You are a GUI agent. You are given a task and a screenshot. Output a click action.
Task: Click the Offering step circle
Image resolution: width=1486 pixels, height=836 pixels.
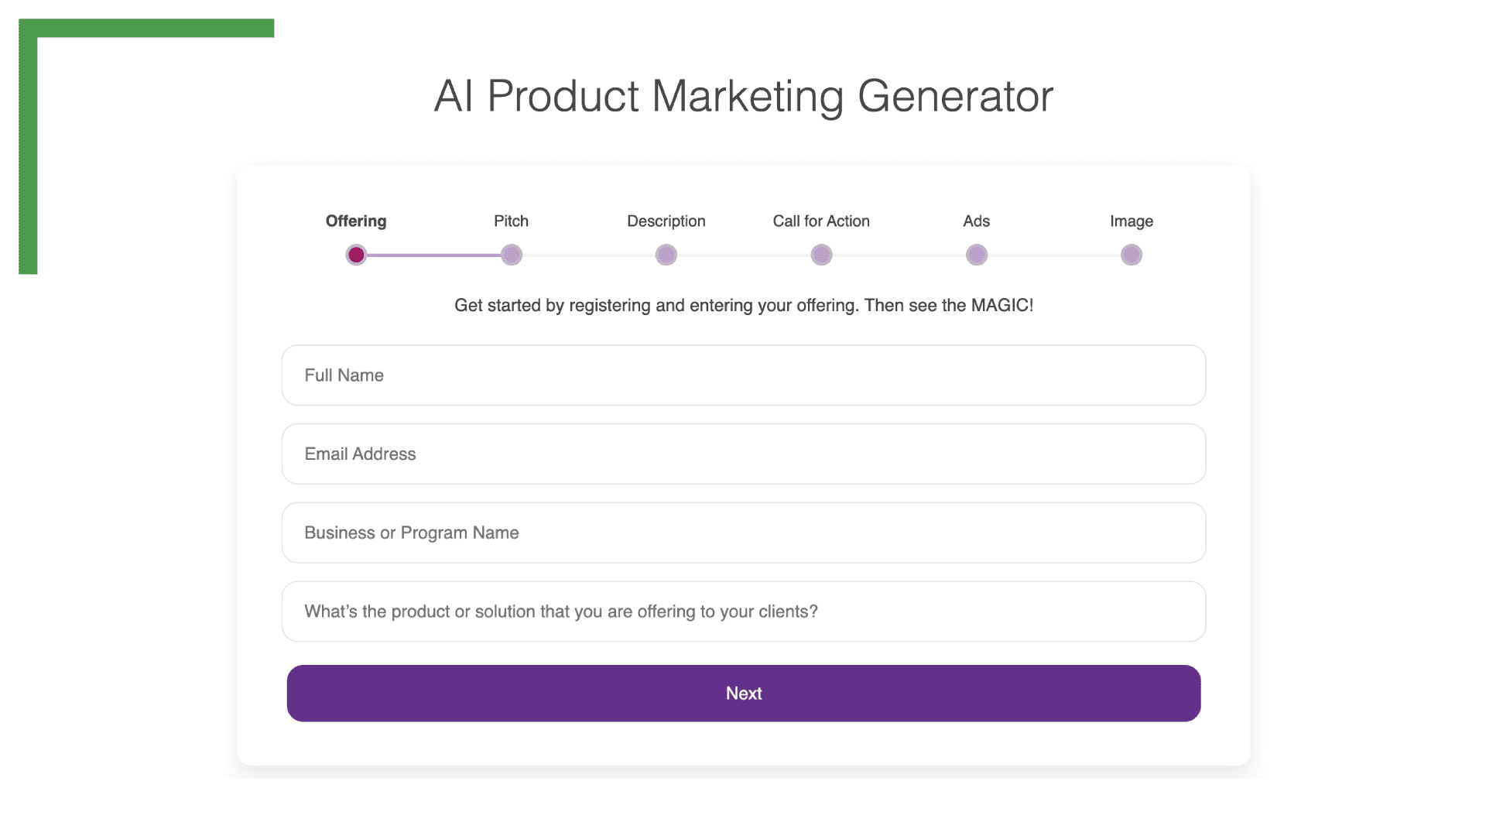pyautogui.click(x=356, y=255)
